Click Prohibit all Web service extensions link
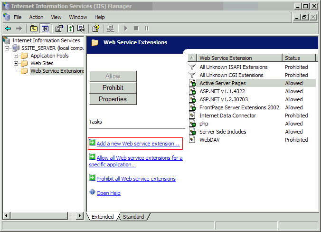This screenshot has height=232, width=321. click(136, 179)
